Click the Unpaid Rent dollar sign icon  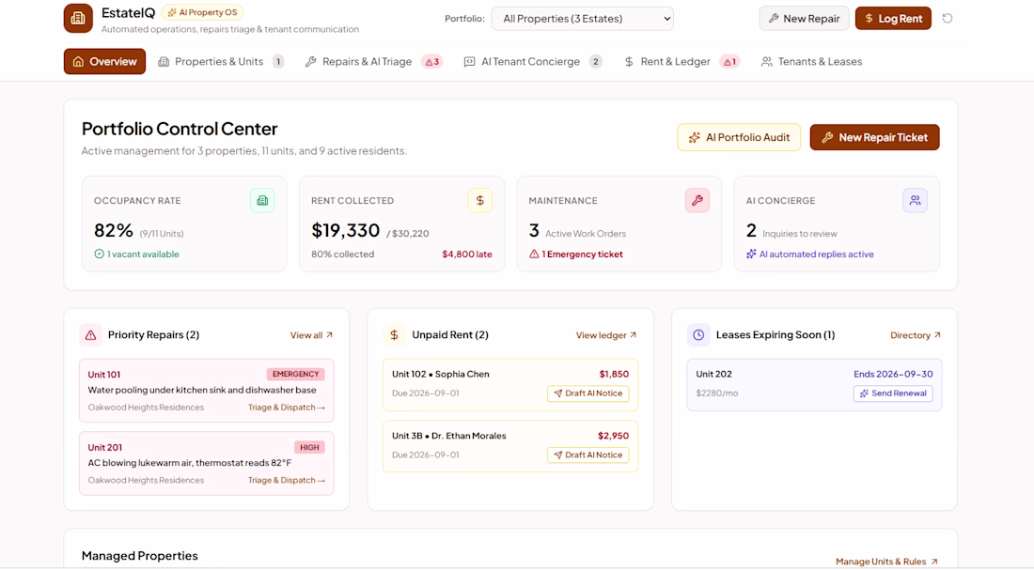point(395,335)
